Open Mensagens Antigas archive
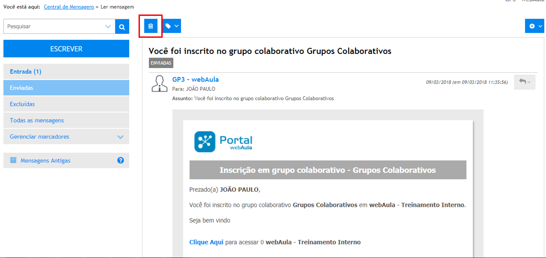Image resolution: width=546 pixels, height=258 pixels. click(45, 160)
